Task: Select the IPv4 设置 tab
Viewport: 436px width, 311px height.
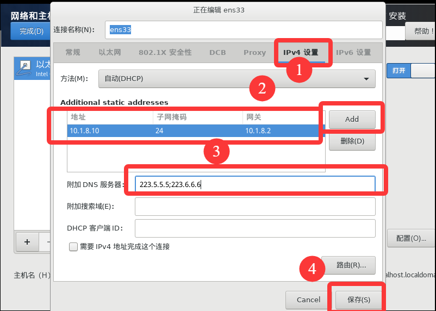Action: [301, 52]
